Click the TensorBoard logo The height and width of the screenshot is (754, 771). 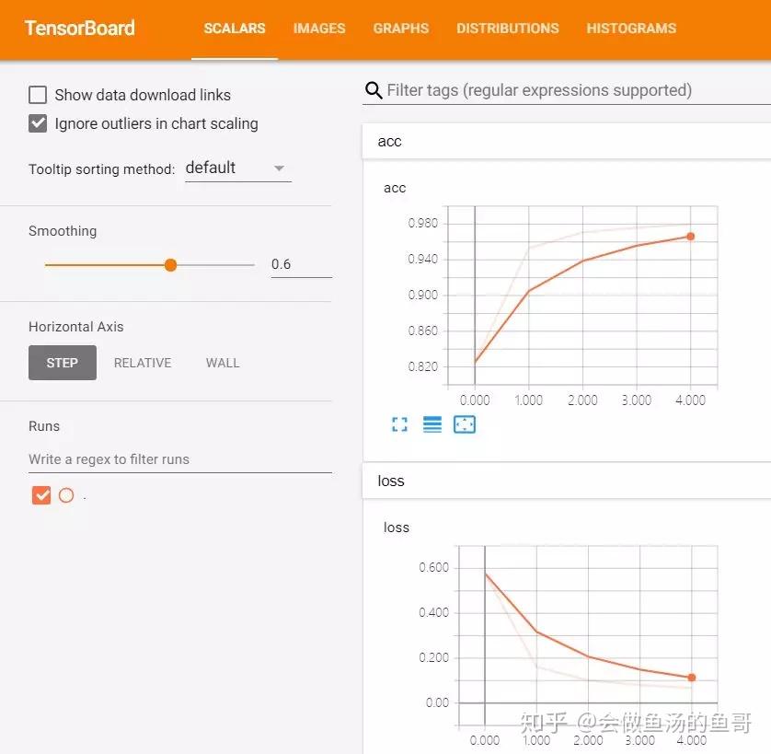(x=79, y=29)
